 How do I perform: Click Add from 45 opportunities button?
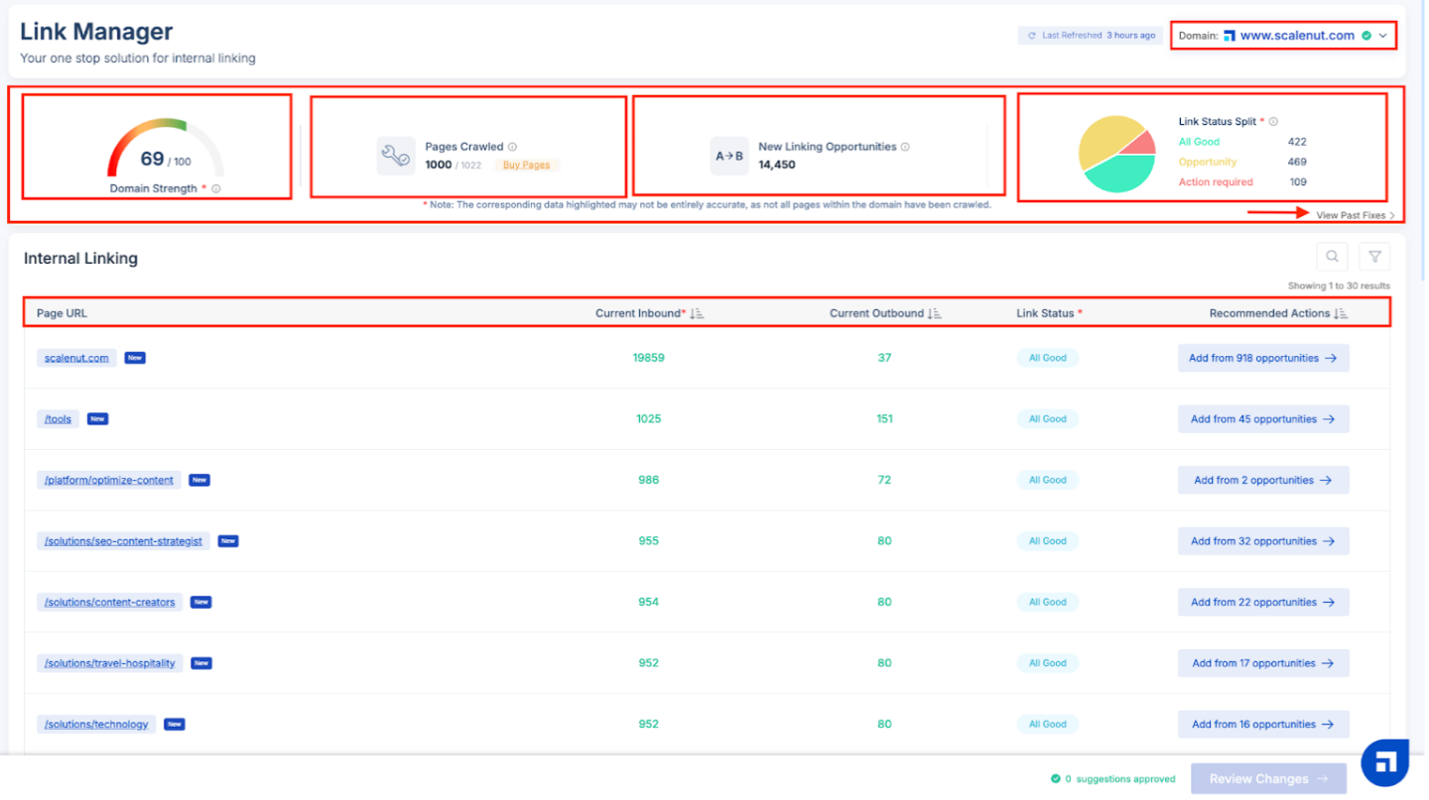pyautogui.click(x=1262, y=419)
